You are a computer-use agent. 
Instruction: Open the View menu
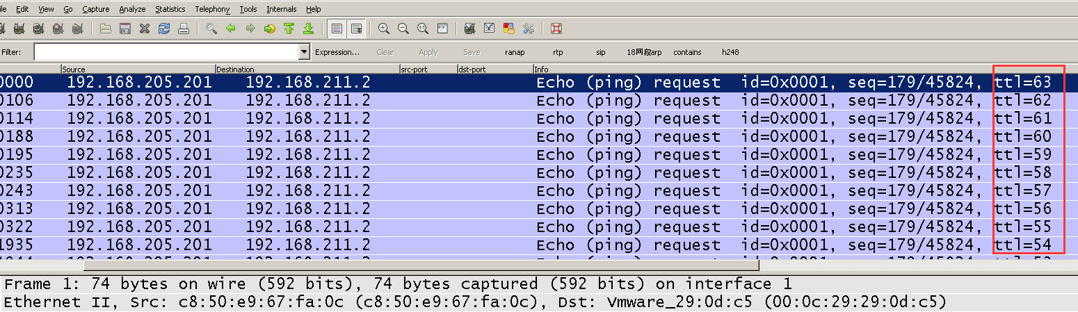(46, 9)
